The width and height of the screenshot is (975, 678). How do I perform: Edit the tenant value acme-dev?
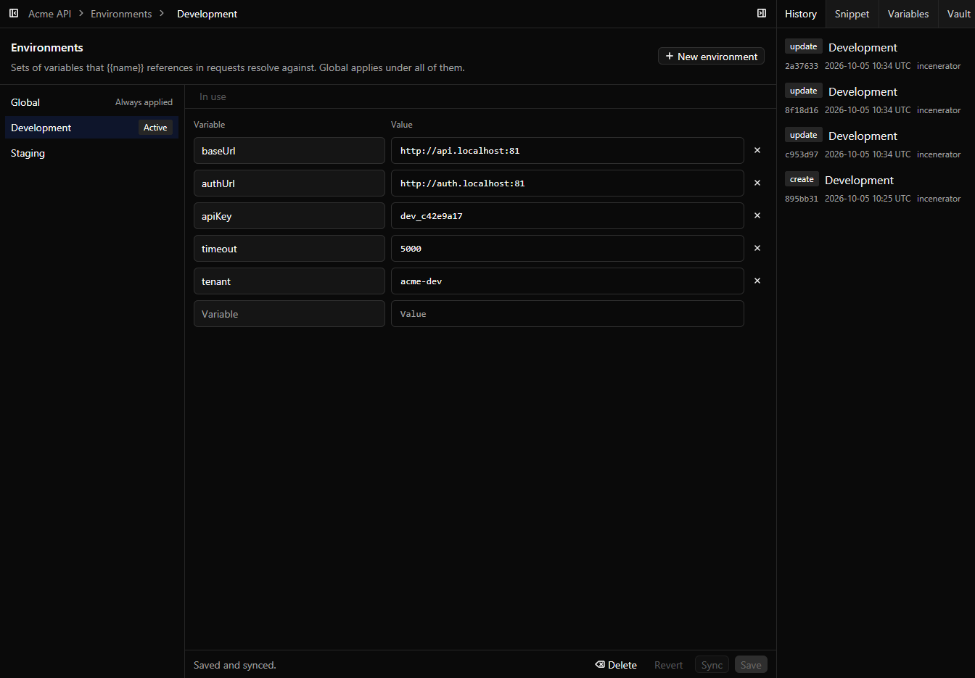click(567, 281)
